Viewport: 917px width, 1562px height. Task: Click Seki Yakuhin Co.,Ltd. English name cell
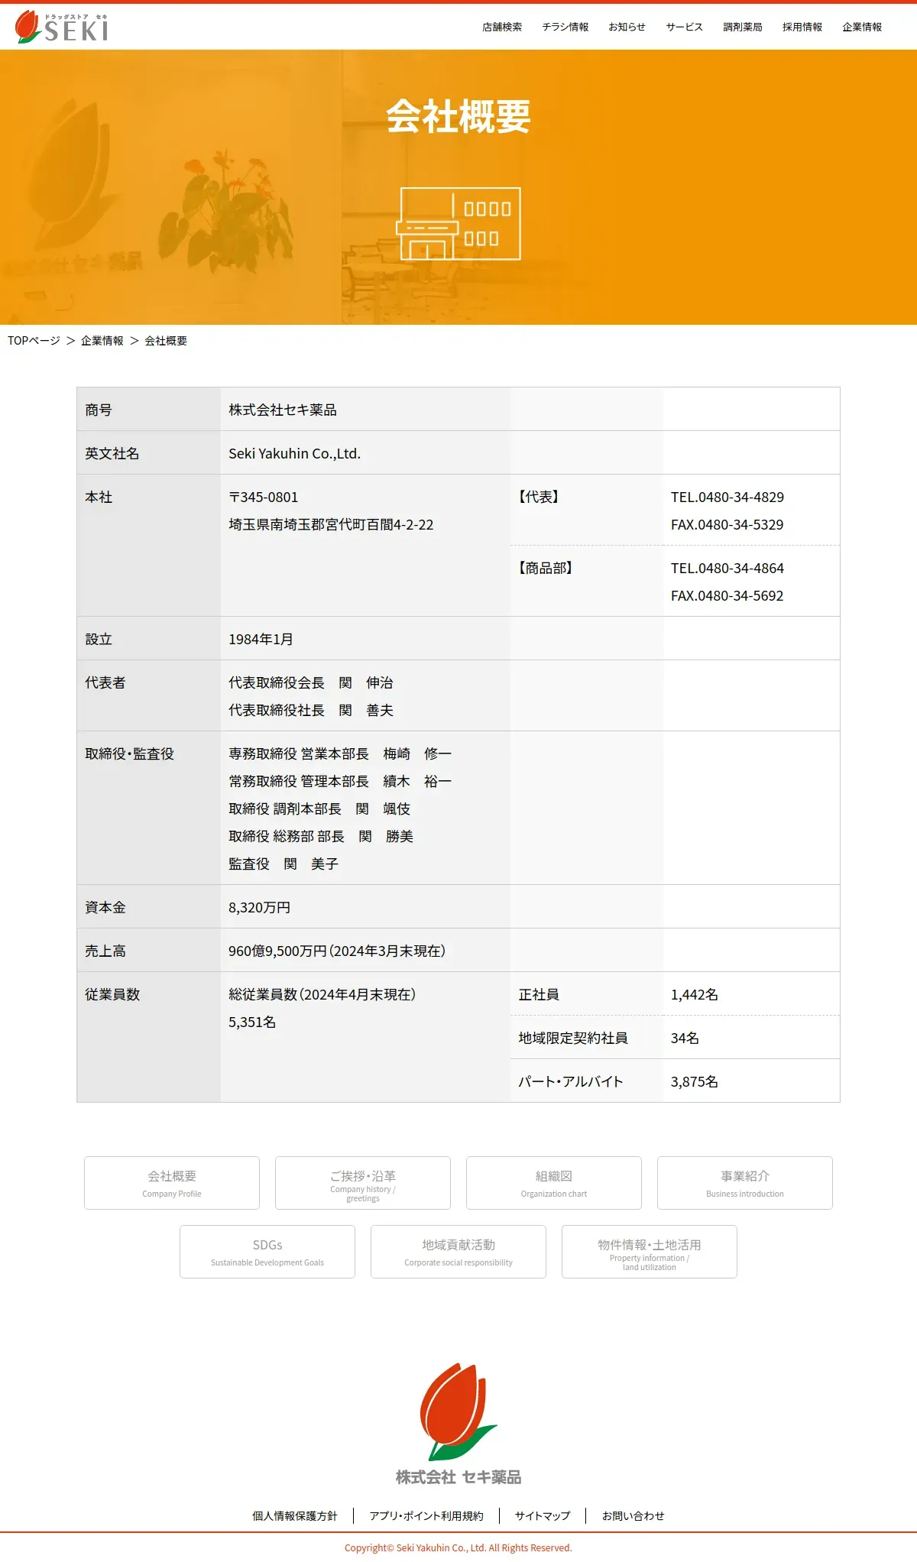pos(294,453)
